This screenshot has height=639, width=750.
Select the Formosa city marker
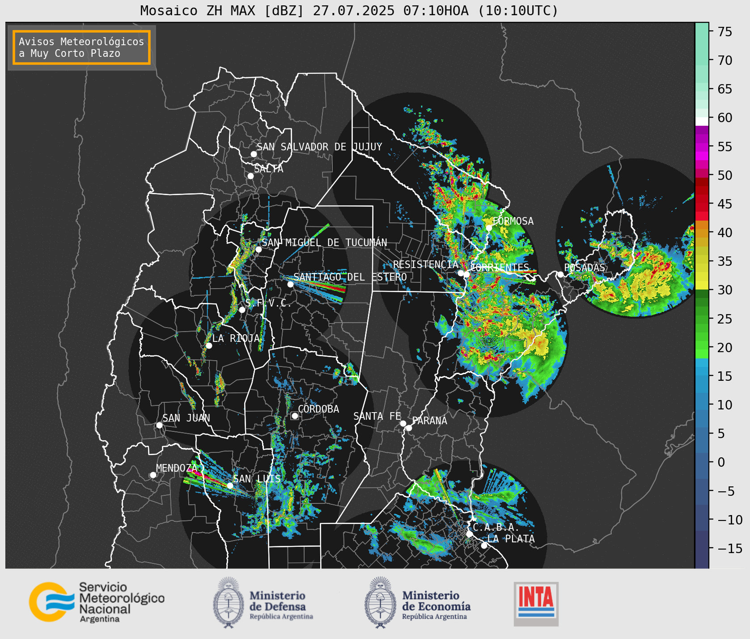(x=489, y=228)
